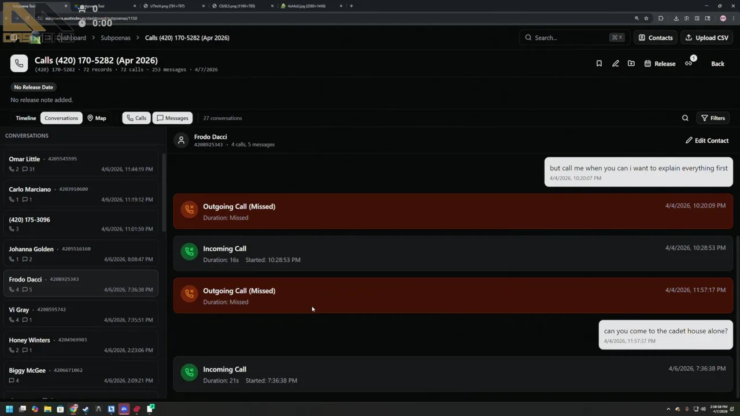Click the Steam icon in taskbar
This screenshot has width=740, height=416.
pyautogui.click(x=86, y=409)
